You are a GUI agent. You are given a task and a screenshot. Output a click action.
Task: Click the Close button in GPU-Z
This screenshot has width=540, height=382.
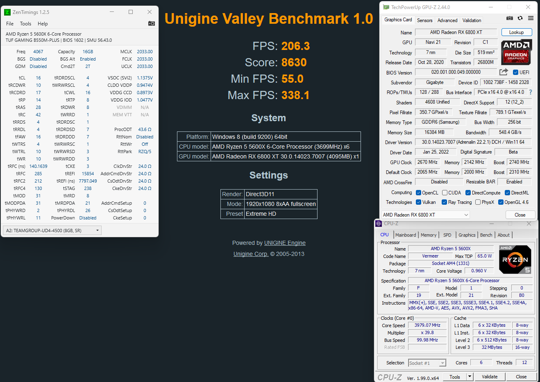click(x=520, y=215)
